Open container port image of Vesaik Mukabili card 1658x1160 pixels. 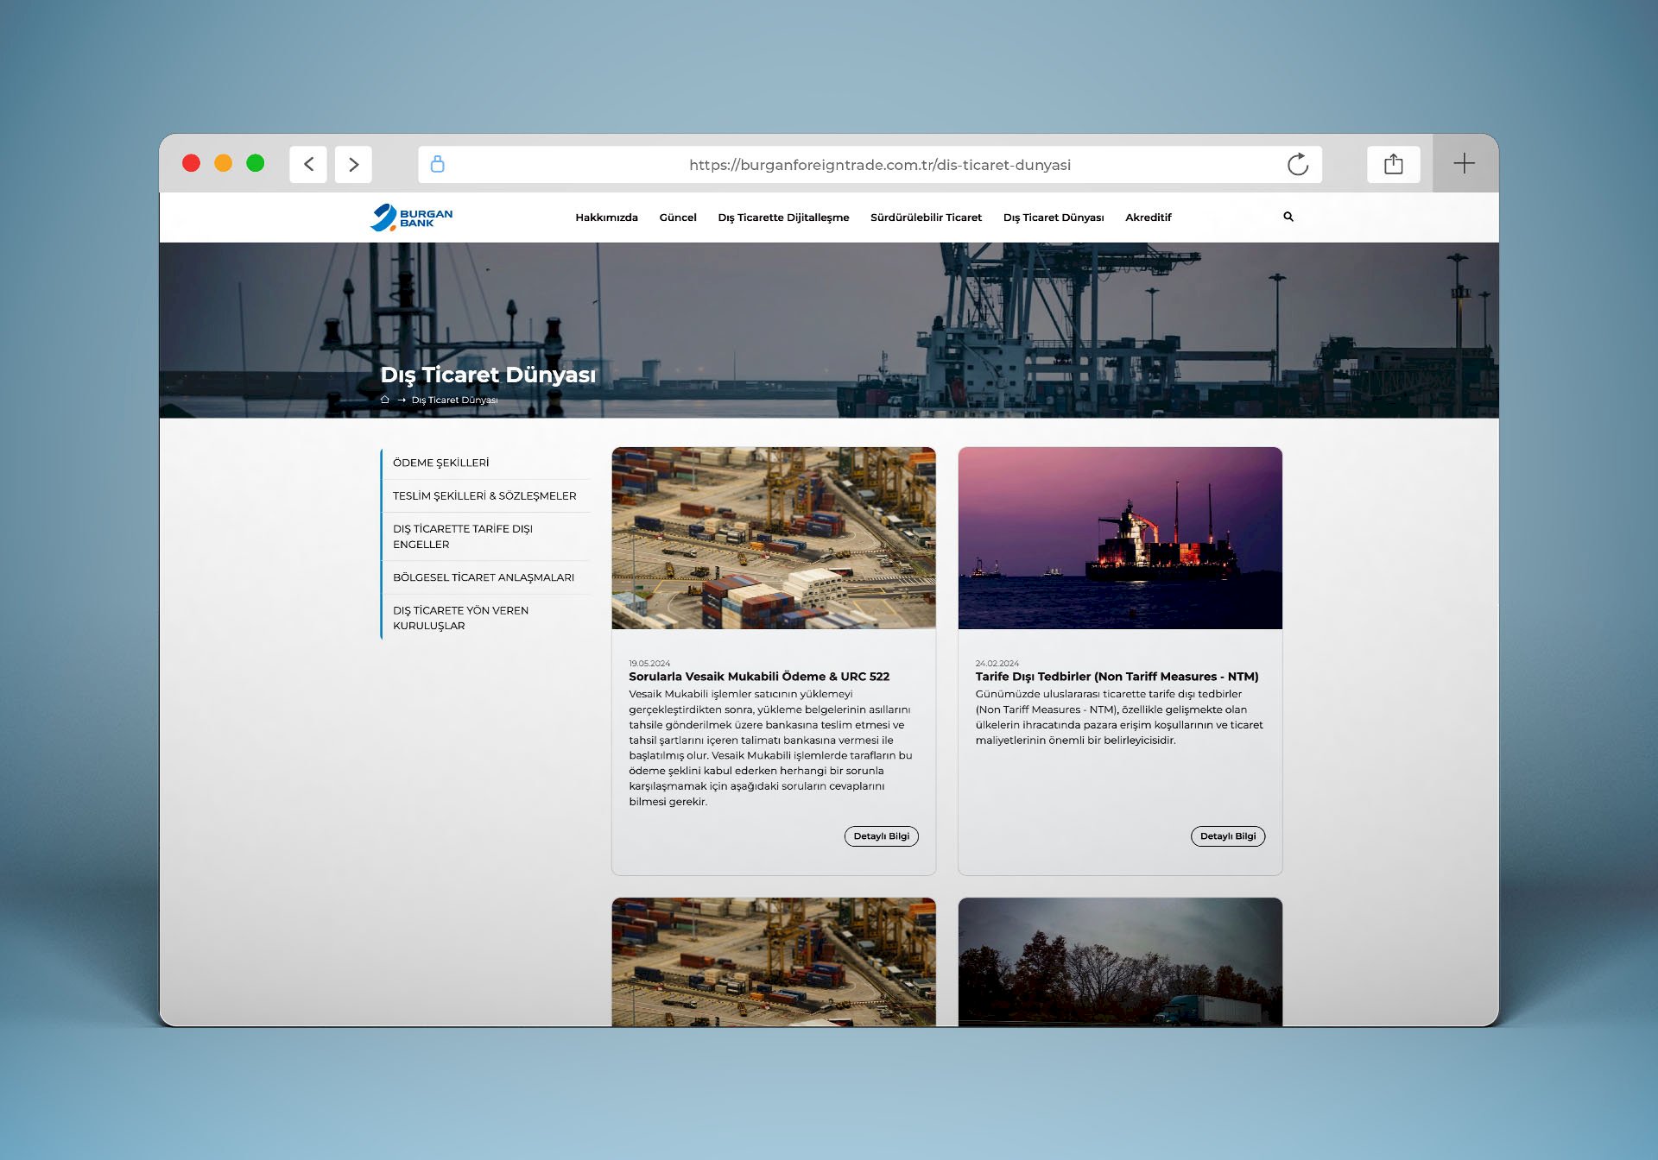pos(774,538)
